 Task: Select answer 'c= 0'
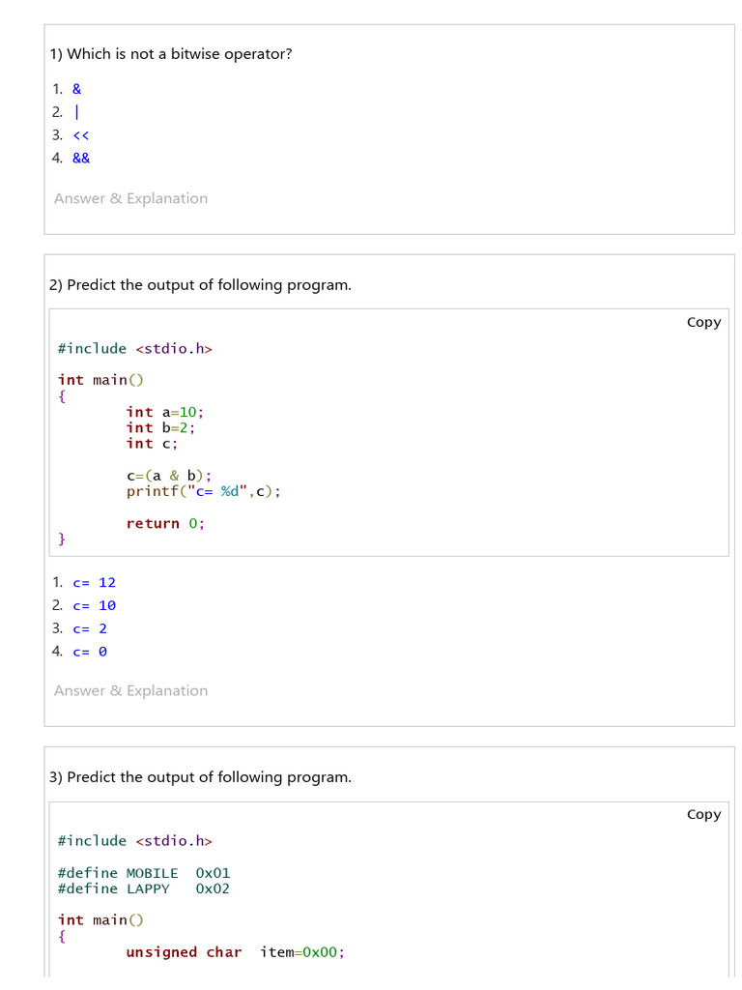[90, 652]
